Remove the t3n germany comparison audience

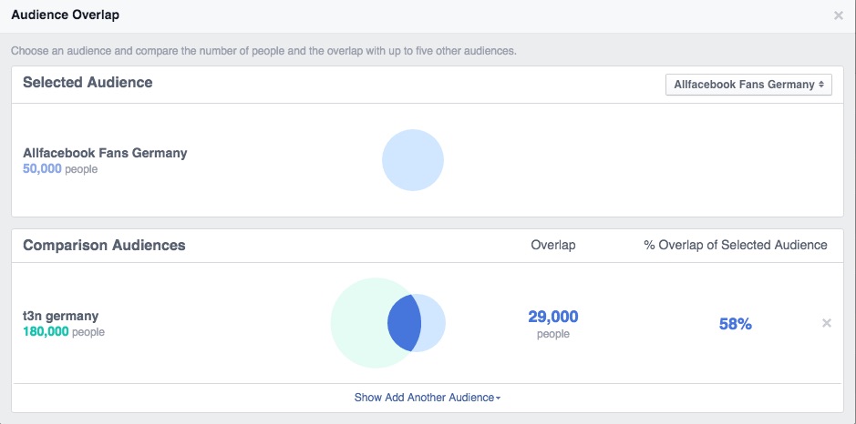(x=827, y=323)
